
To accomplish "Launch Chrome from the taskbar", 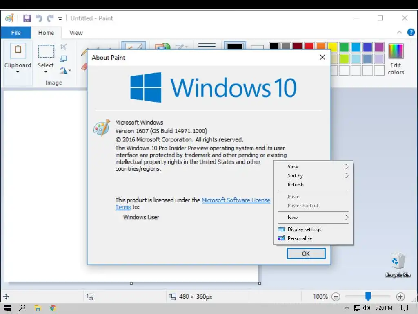I will pos(53,308).
